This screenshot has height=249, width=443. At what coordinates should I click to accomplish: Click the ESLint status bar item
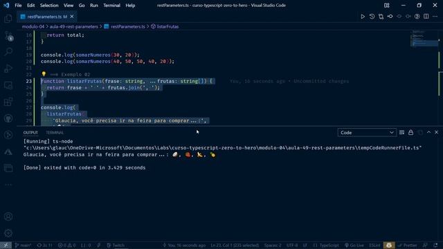point(374,246)
